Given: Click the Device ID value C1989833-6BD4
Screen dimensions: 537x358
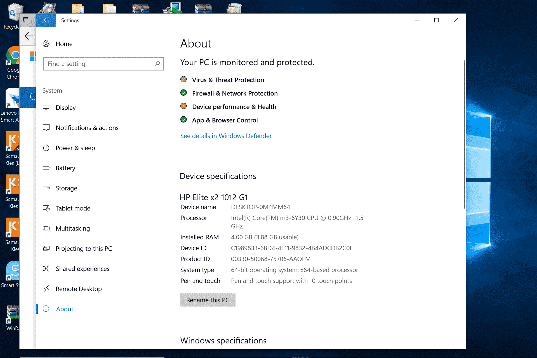Looking at the screenshot, I should pos(292,248).
